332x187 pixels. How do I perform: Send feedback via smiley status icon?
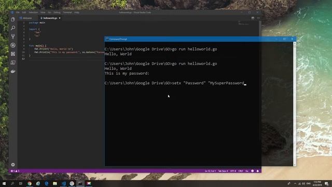pos(253,171)
